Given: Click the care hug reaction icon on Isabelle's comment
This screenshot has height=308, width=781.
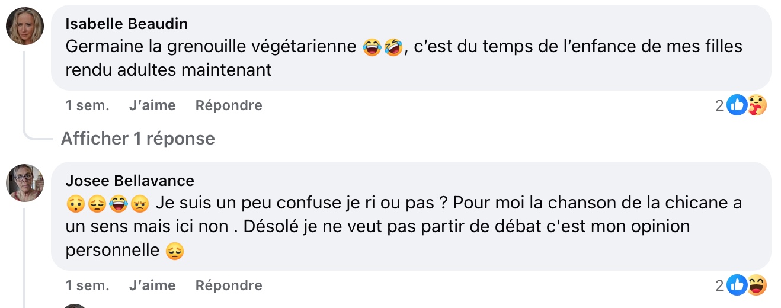Looking at the screenshot, I should (756, 105).
